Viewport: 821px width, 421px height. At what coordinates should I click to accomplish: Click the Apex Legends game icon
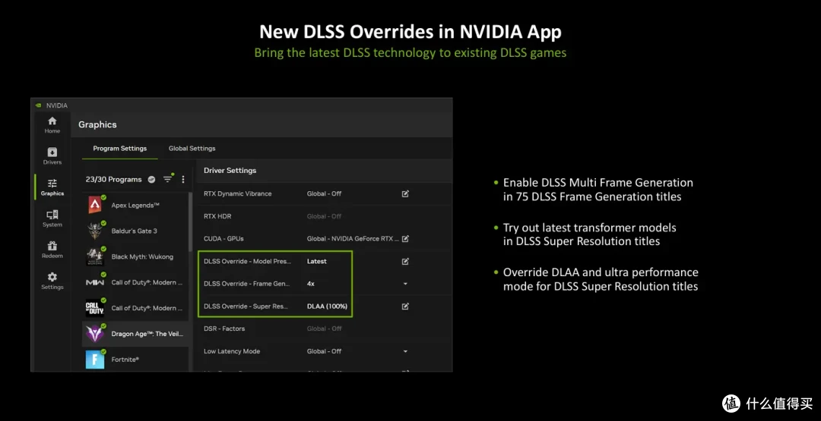(95, 206)
